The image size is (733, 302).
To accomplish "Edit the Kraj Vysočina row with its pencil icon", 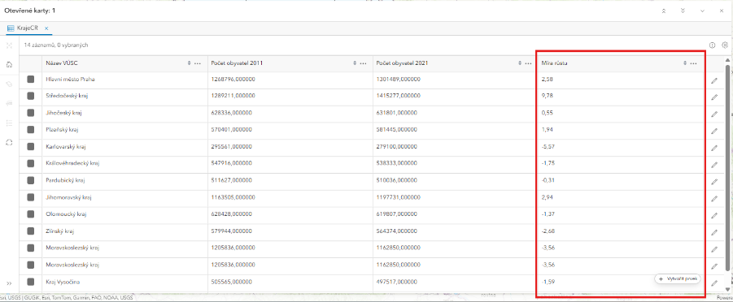I will 713,283.
